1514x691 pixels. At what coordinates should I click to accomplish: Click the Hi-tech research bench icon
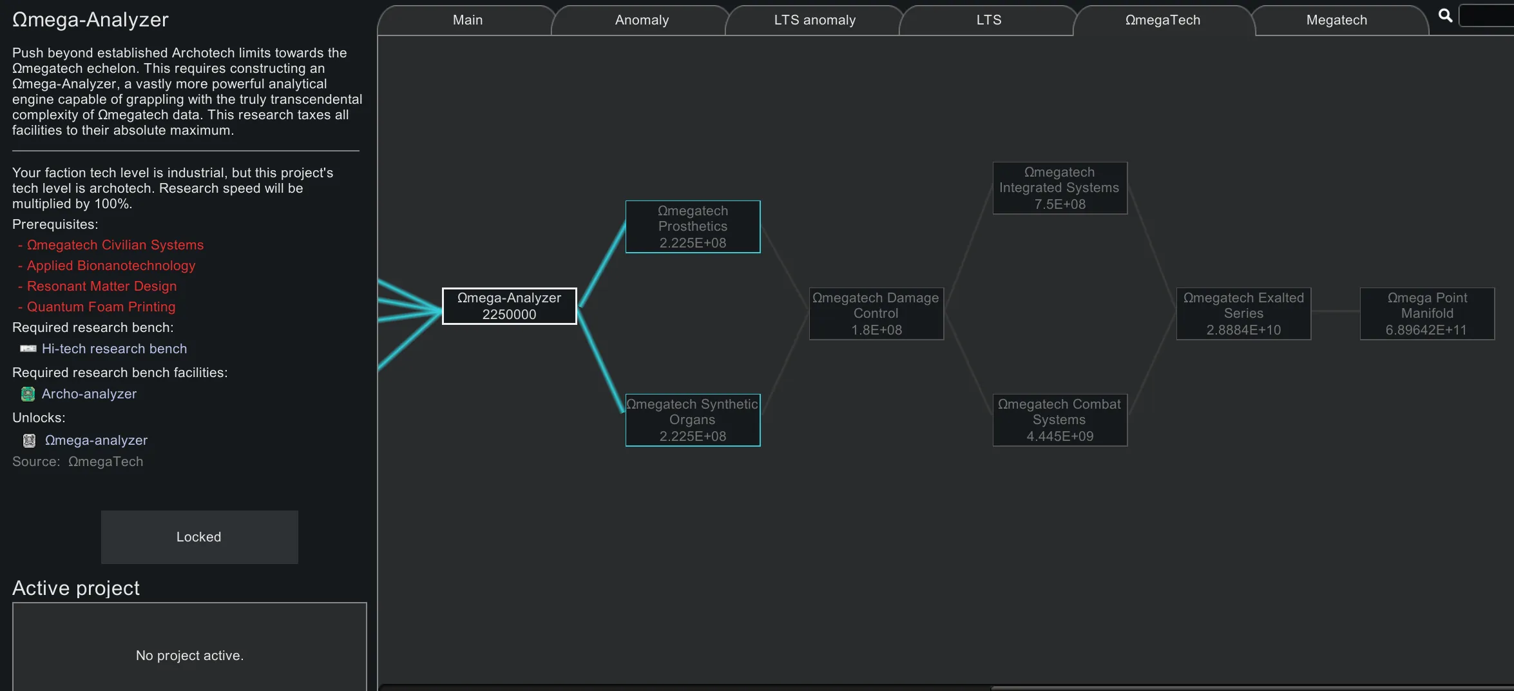(28, 349)
